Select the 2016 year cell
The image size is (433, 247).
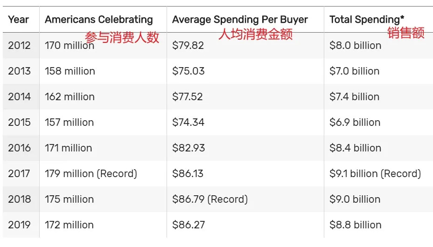pos(19,148)
